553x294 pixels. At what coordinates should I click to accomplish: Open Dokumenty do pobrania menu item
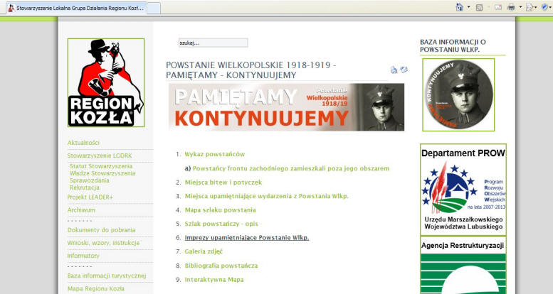point(101,230)
